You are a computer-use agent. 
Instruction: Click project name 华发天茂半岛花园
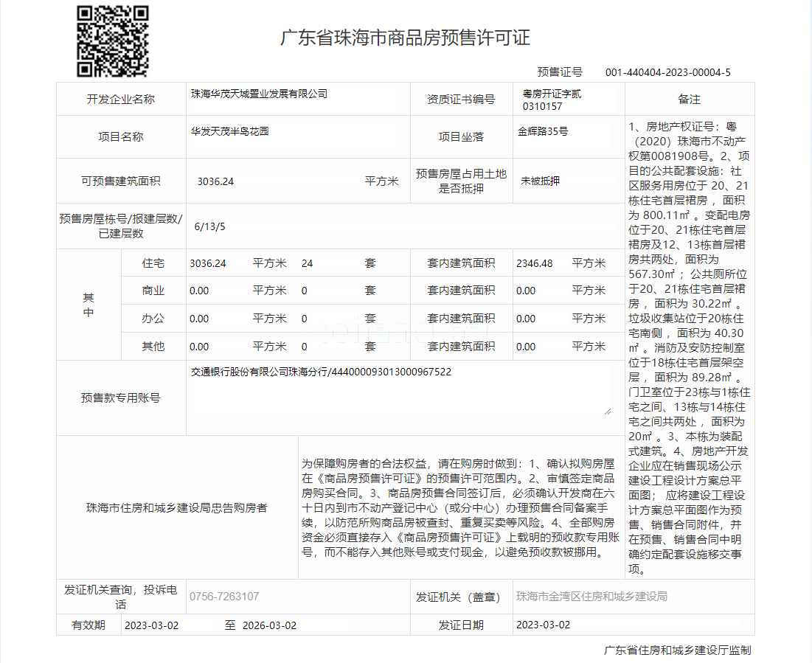(x=229, y=131)
